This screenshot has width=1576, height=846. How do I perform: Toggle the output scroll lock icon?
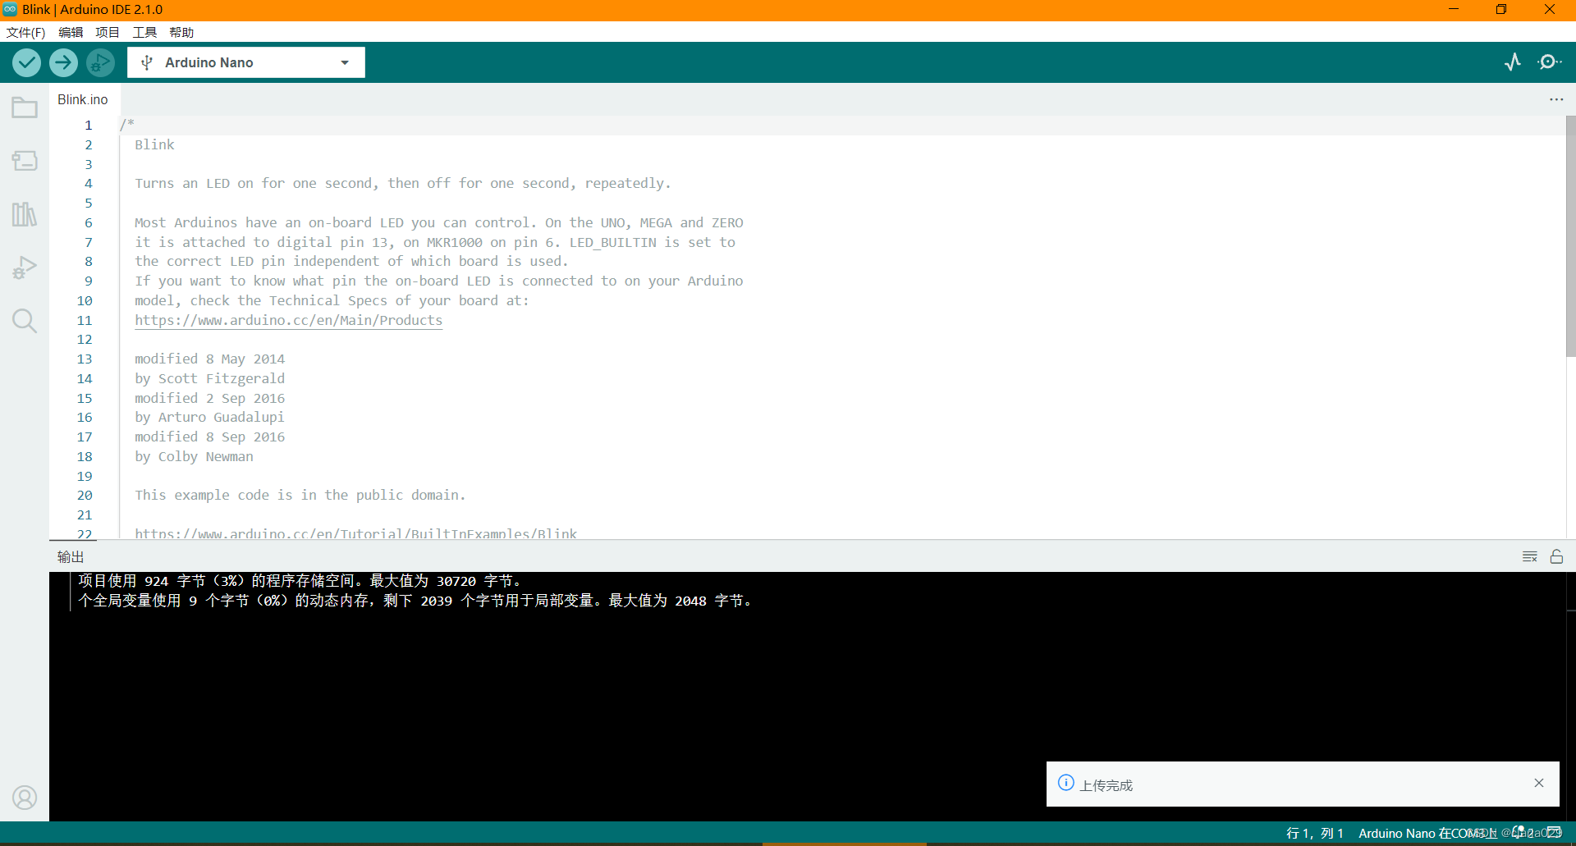point(1556,556)
